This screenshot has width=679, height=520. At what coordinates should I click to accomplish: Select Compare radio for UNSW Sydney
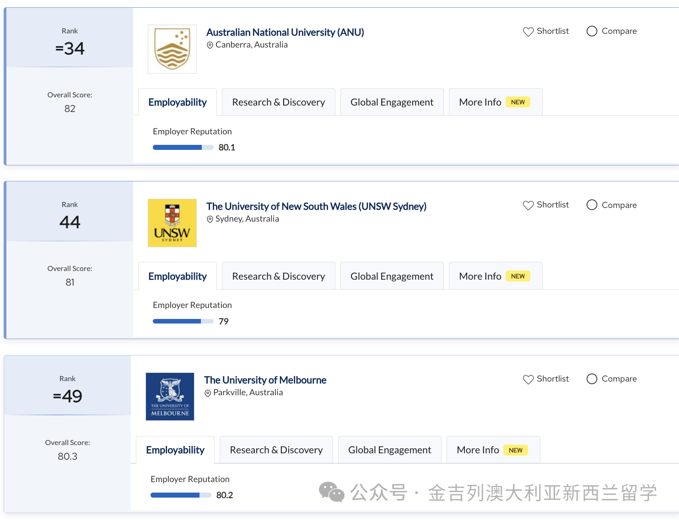point(592,205)
